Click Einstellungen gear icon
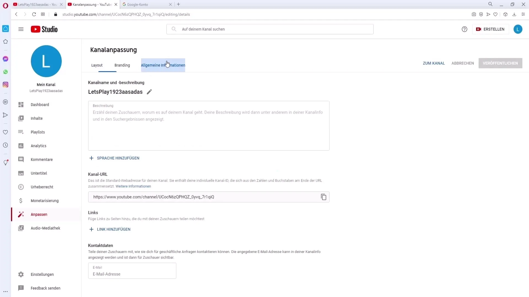529x297 pixels. click(21, 274)
